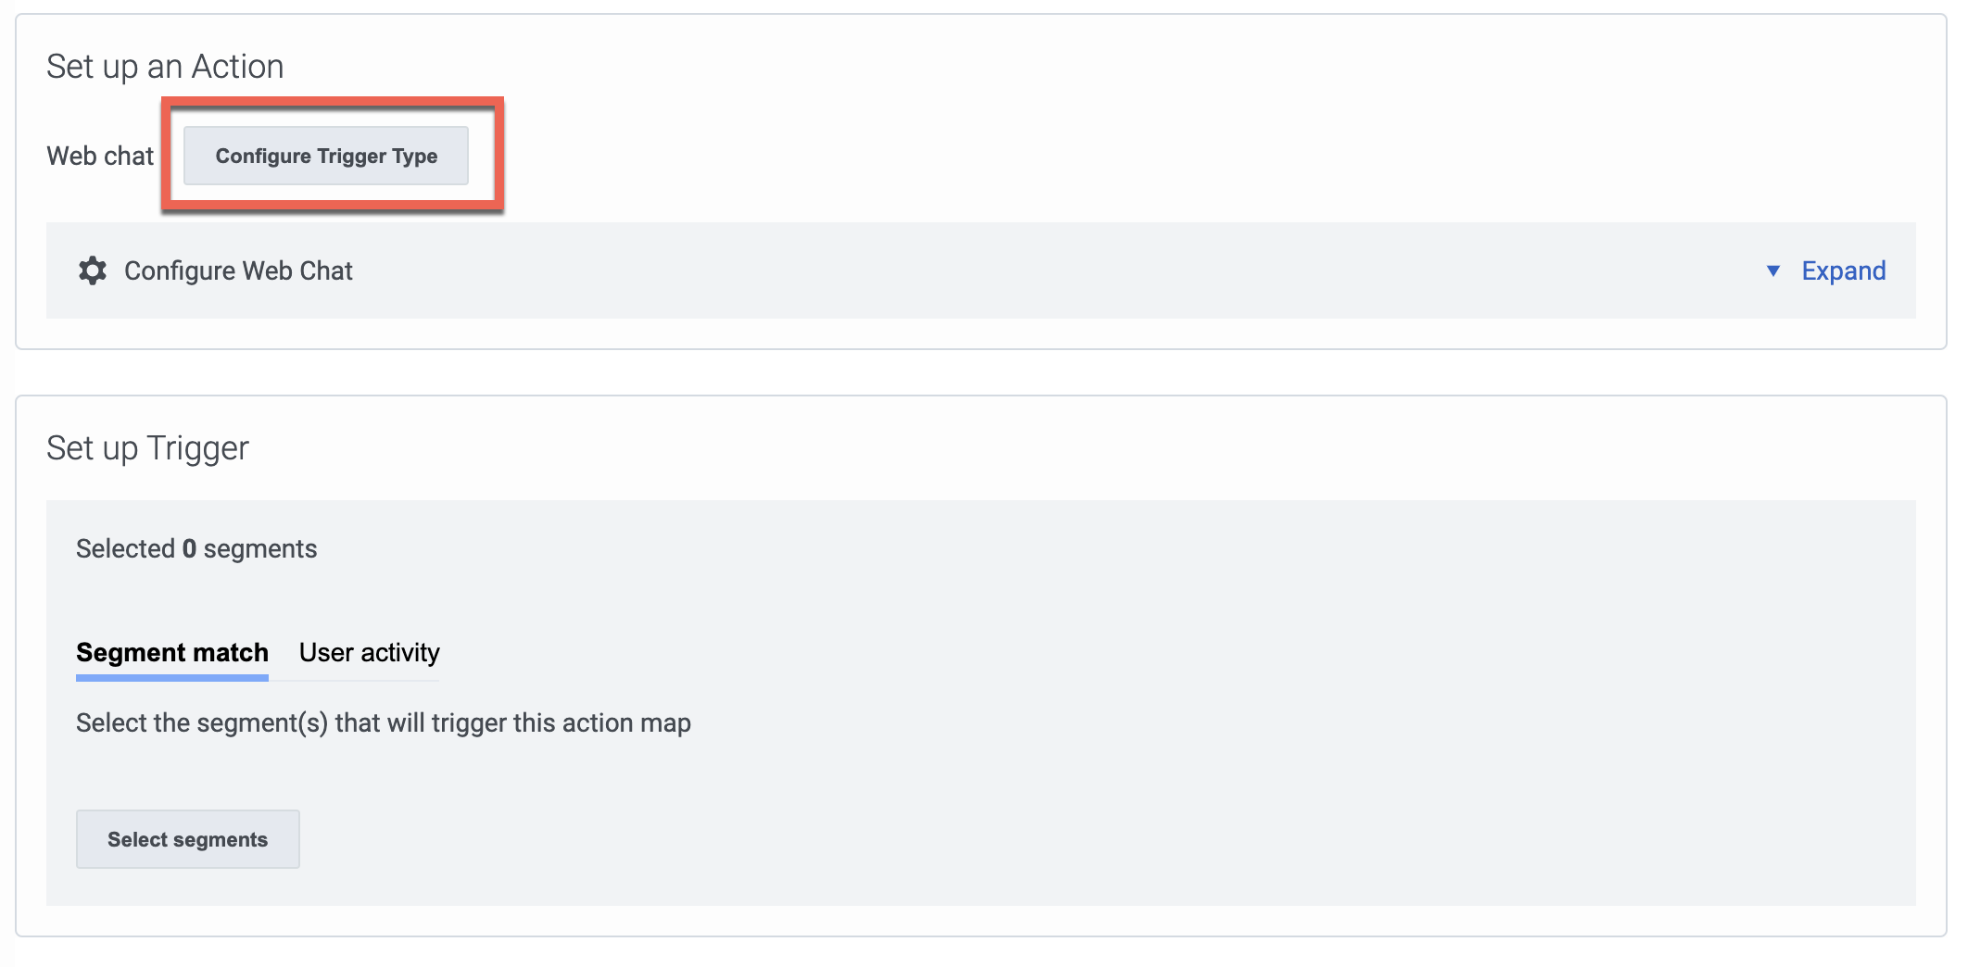This screenshot has width=1968, height=967.
Task: Click the Configure Web Chat gear icon
Action: coord(93,270)
